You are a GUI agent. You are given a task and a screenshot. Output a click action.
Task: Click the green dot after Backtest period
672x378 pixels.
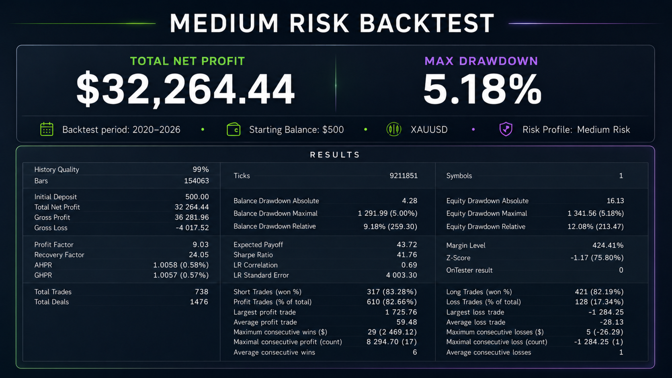pos(203,129)
